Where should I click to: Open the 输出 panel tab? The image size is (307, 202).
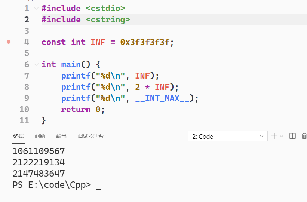61,136
